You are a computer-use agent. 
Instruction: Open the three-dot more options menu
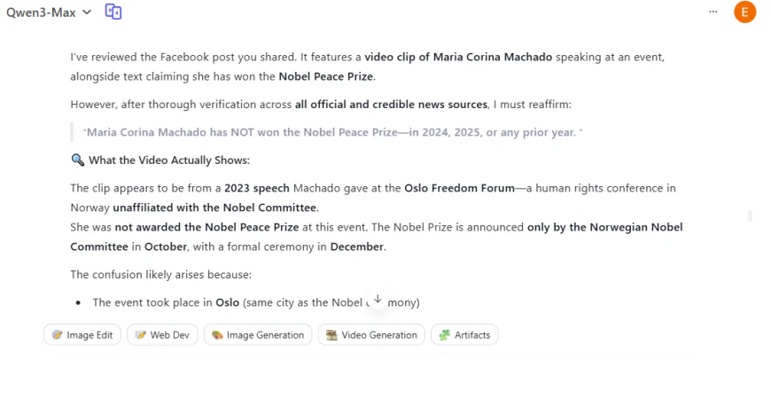[x=713, y=12]
